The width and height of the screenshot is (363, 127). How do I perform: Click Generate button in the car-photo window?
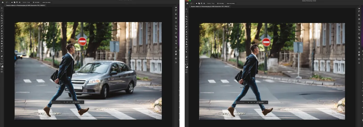[76, 102]
